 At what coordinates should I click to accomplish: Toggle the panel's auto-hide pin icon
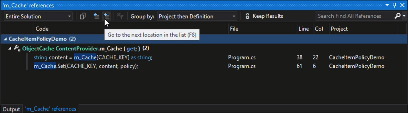tap(395, 5)
